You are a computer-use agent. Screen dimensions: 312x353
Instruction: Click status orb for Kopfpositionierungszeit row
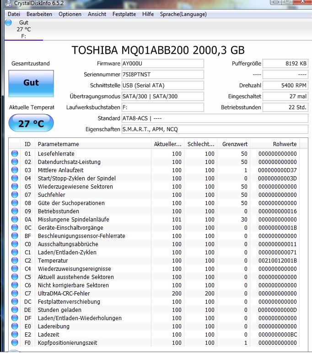15,342
